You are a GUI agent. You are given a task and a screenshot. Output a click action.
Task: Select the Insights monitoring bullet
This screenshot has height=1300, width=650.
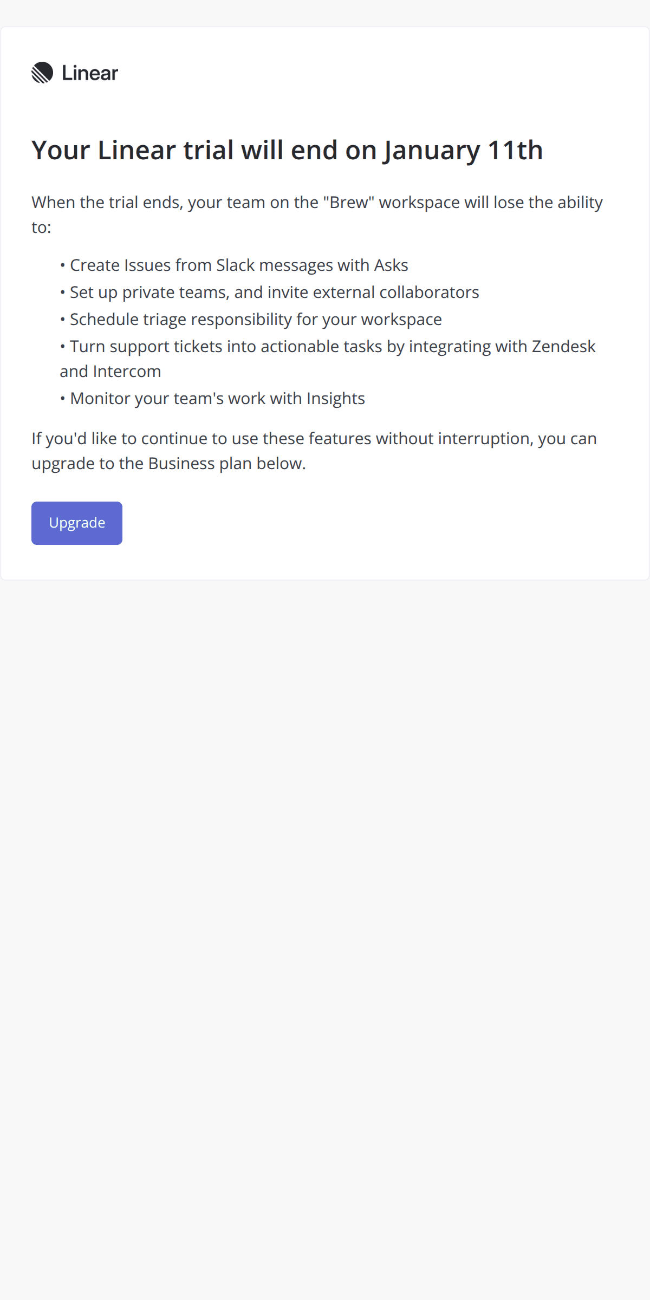(x=214, y=398)
